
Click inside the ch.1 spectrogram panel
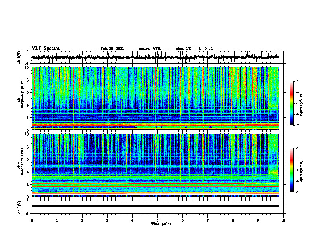click(x=155, y=98)
